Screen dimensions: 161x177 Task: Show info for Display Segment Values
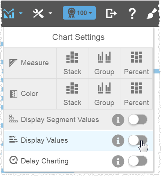pos(118,120)
